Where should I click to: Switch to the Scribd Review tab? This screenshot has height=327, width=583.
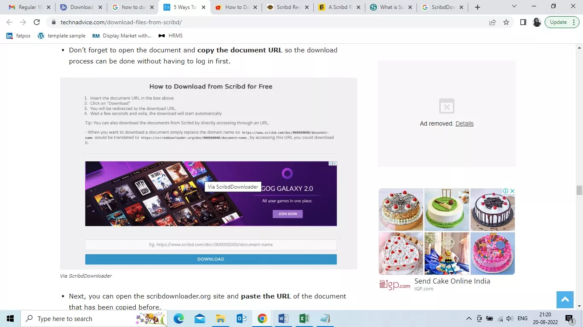[287, 7]
